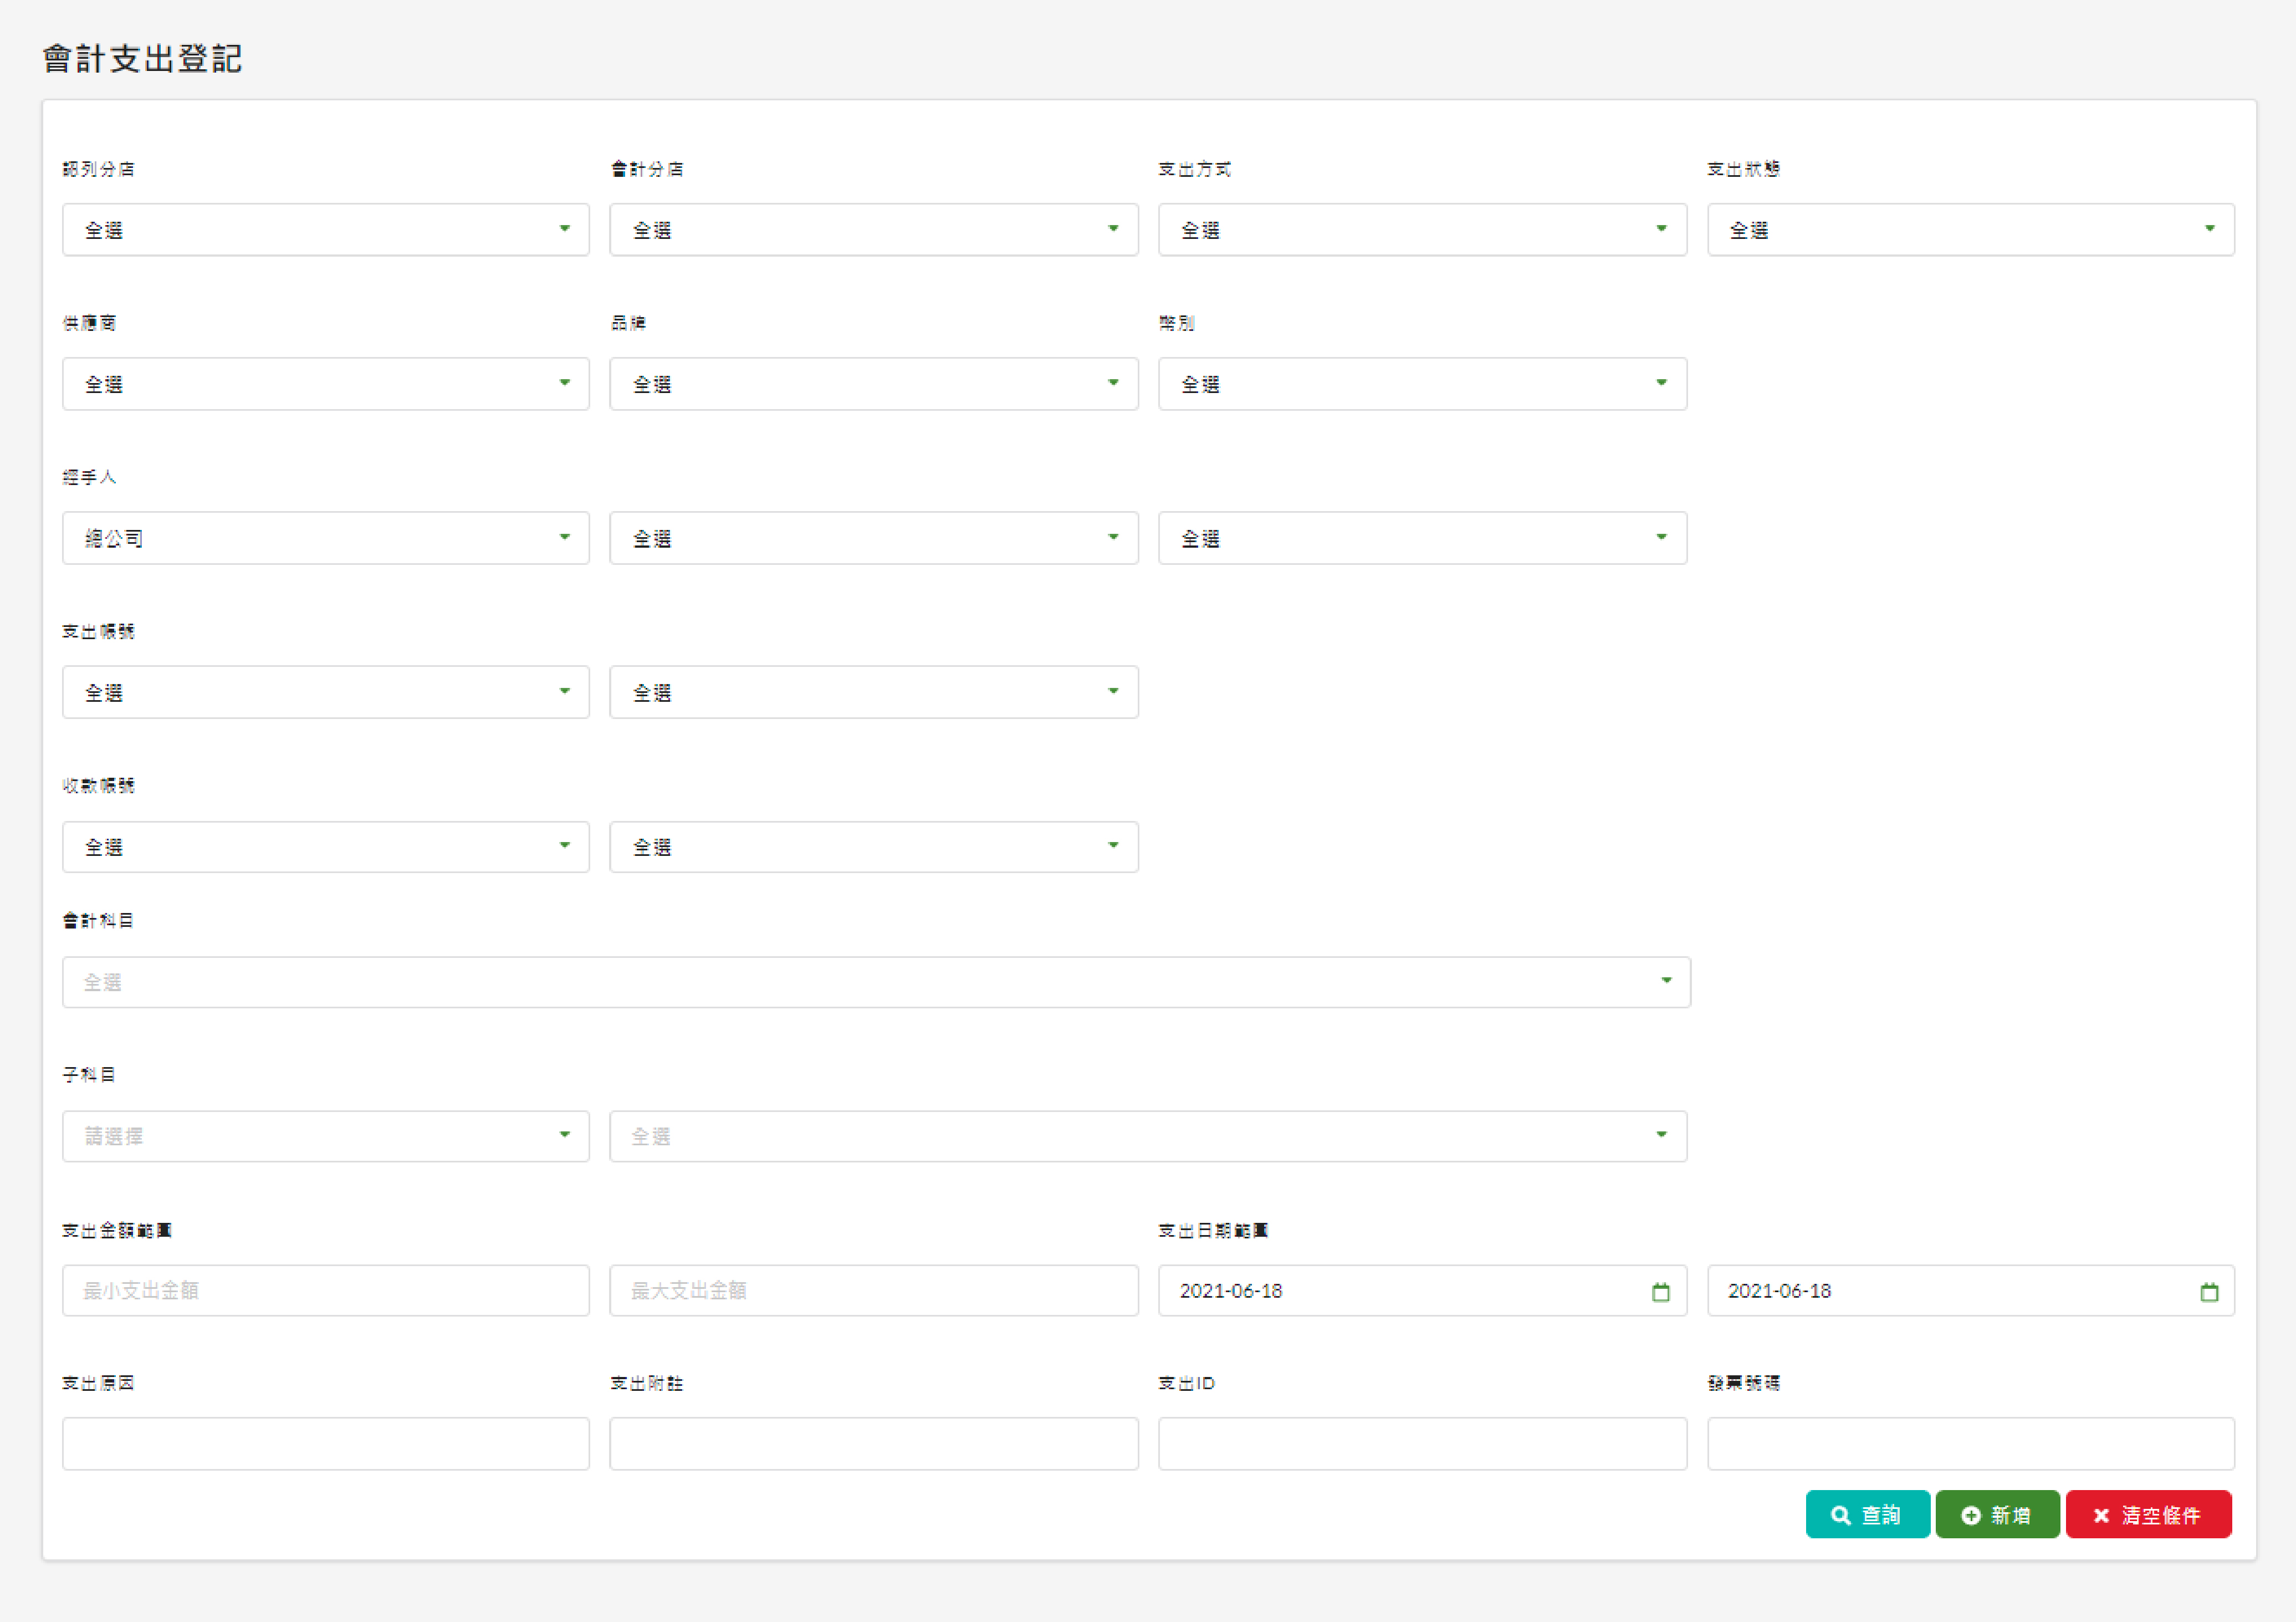Open the 支出狀態 dropdown
Viewport: 2296px width, 1622px height.
(x=1970, y=230)
